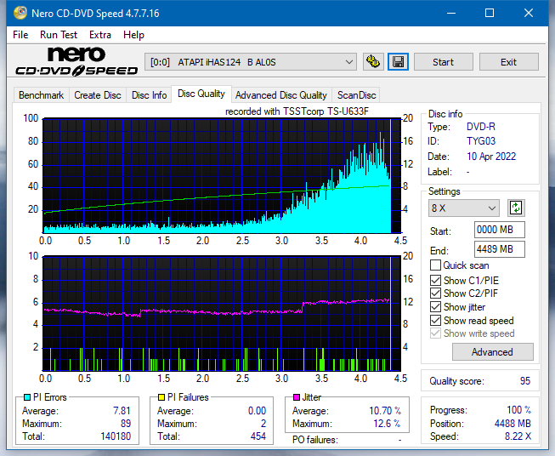
Task: Click the drive options icon
Action: point(373,62)
